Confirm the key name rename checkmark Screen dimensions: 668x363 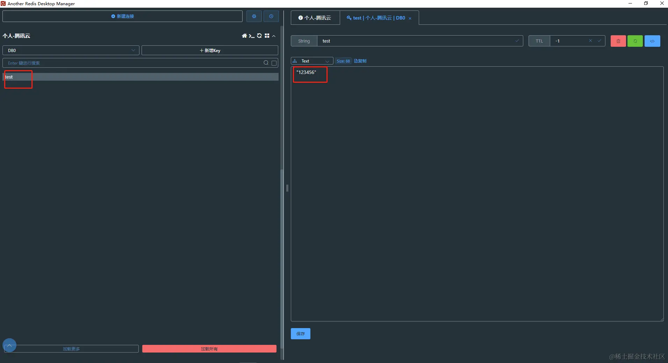click(517, 41)
